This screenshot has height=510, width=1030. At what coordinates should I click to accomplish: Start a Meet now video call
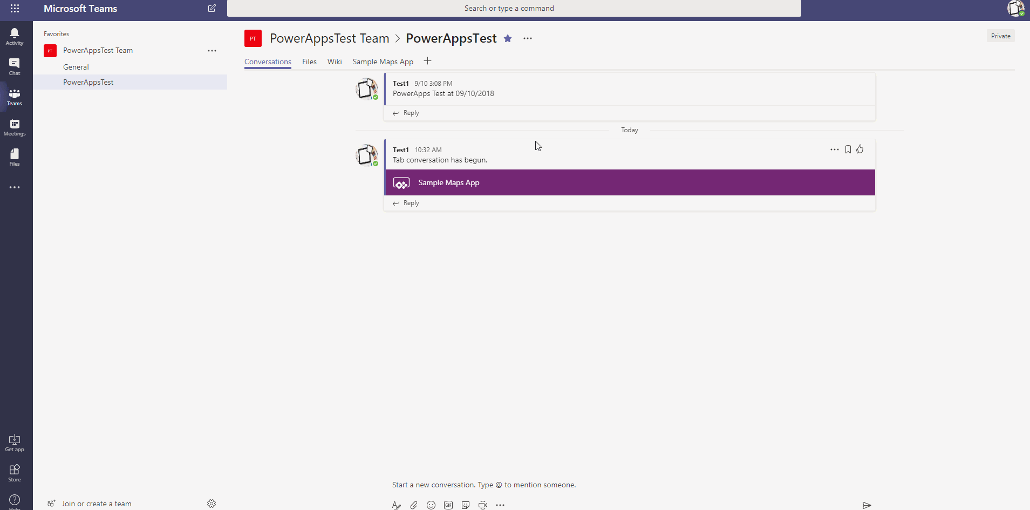[x=483, y=505]
